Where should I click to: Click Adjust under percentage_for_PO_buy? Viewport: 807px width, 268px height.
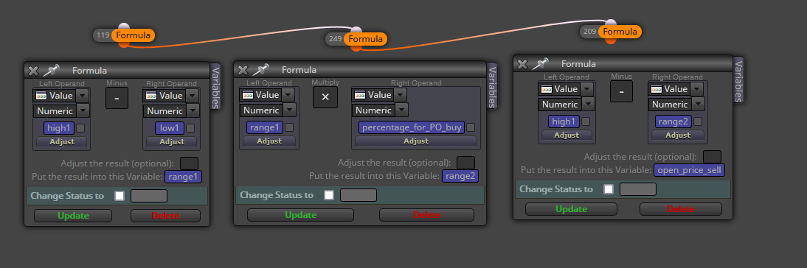[416, 141]
